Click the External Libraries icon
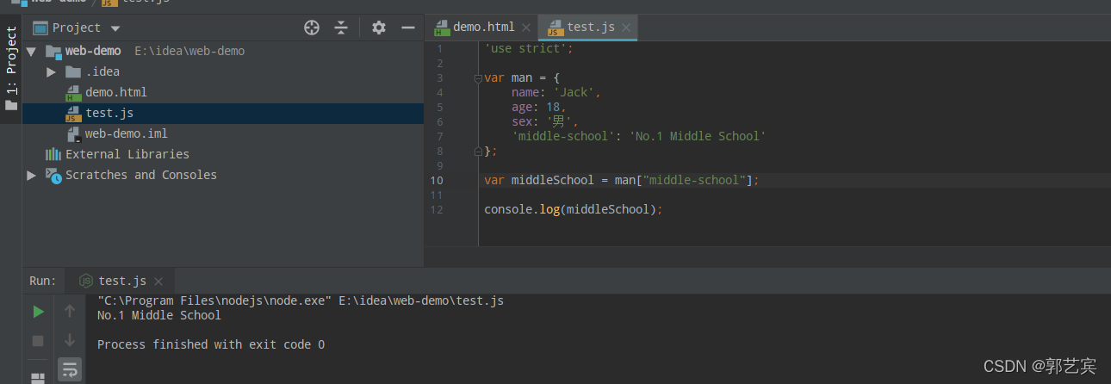The height and width of the screenshot is (384, 1111). (53, 154)
